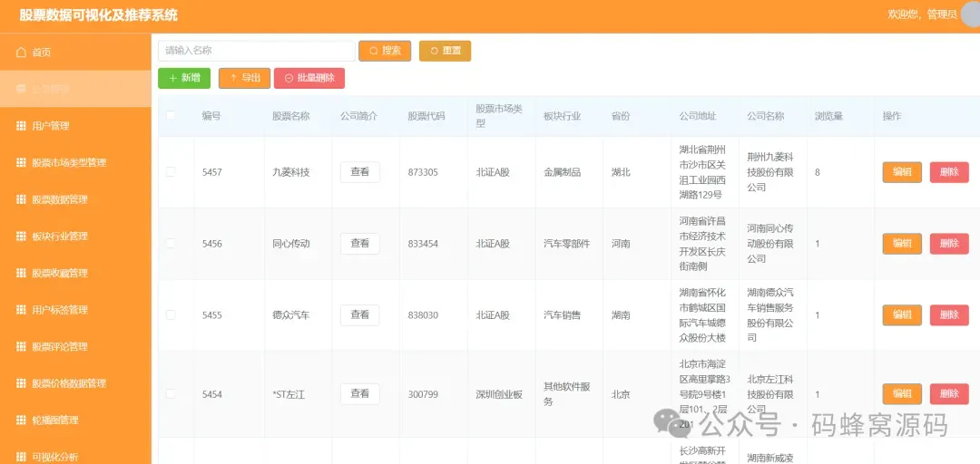This screenshot has width=980, height=464.
Task: Click the 板块行业 column header
Action: tap(563, 115)
